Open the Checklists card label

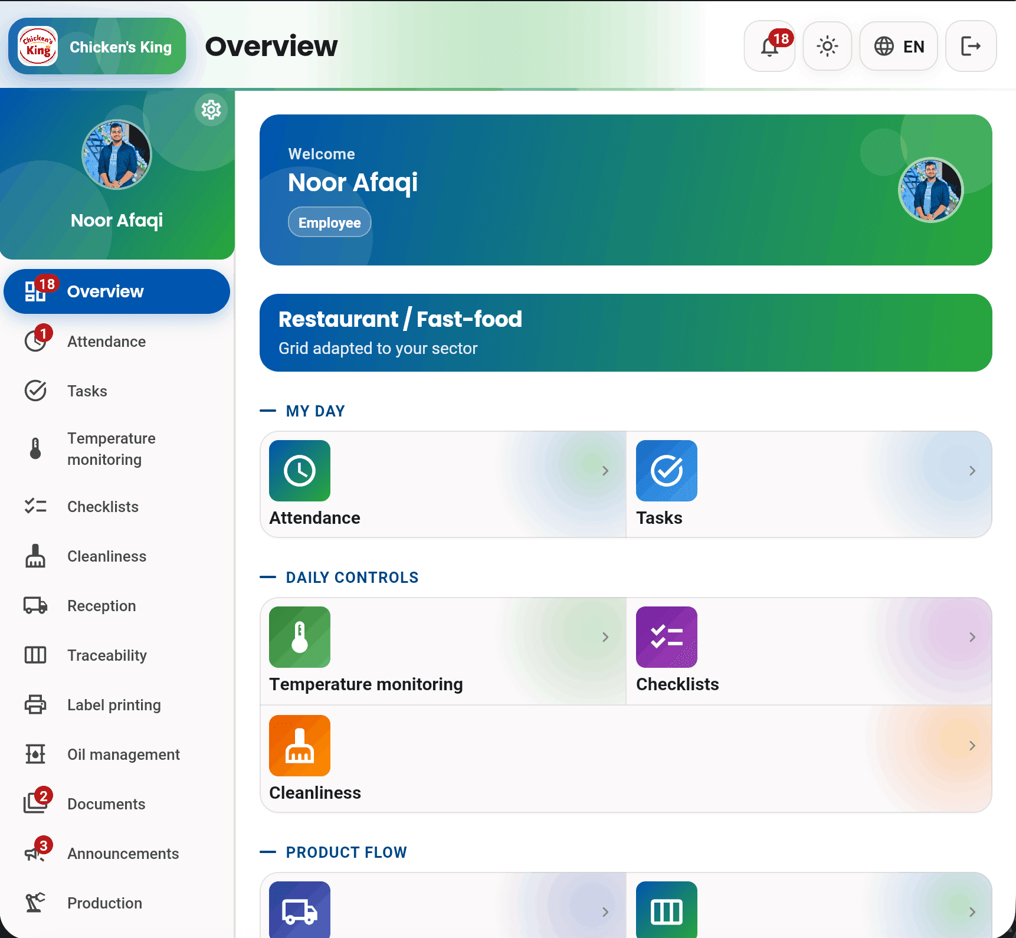(x=677, y=684)
